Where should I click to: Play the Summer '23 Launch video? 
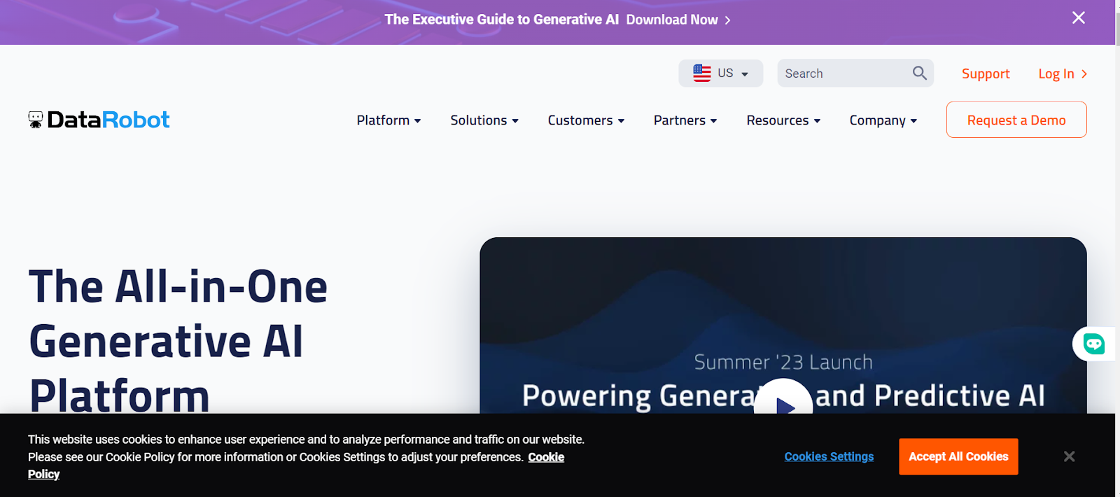(x=783, y=402)
